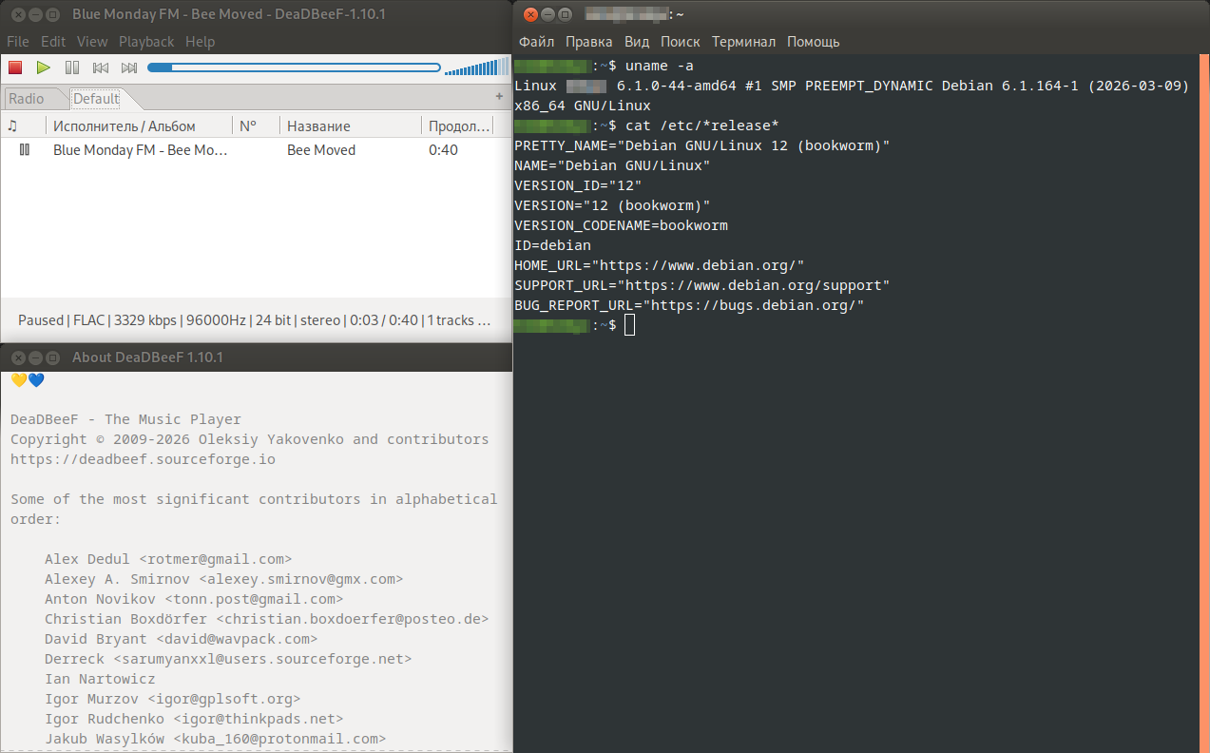Screen dimensions: 1210x753
Task: Open the terminal's Файл menu
Action: [x=536, y=42]
